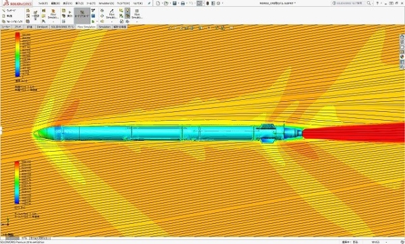Screen dimensions: 405x244
Task: Click the Wizard tool in Flow Simulation ribbon
Action: coord(10,11)
